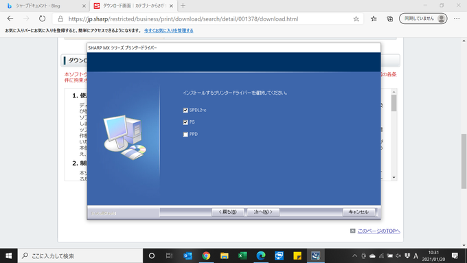
Task: Open the clock showing 10:31
Action: pos(433,256)
